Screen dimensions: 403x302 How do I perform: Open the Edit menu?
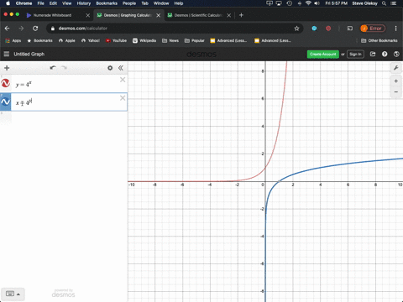click(x=53, y=3)
